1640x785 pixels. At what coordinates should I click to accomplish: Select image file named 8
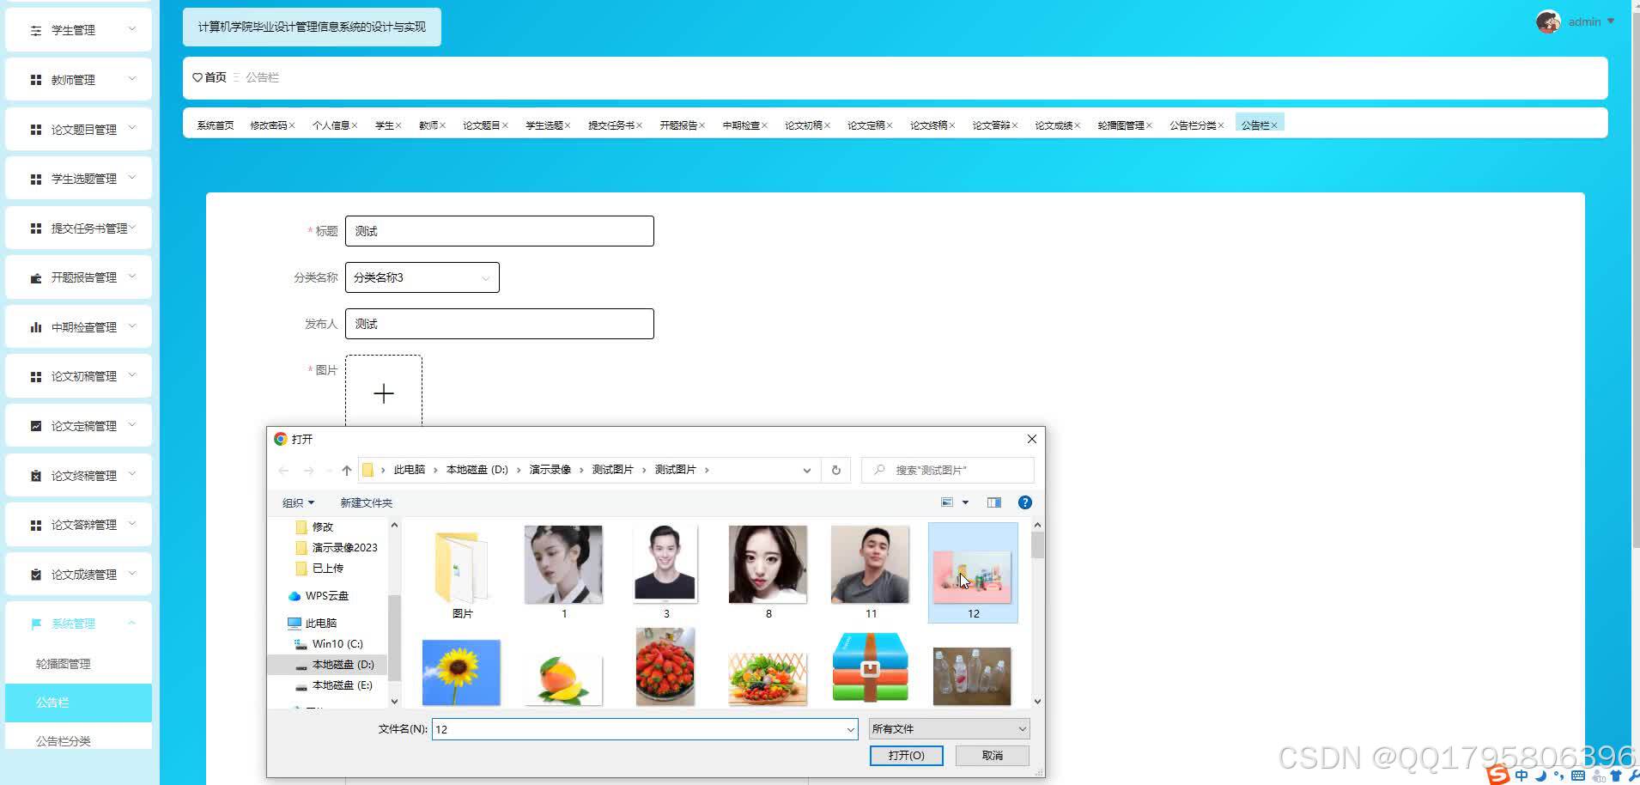point(768,572)
